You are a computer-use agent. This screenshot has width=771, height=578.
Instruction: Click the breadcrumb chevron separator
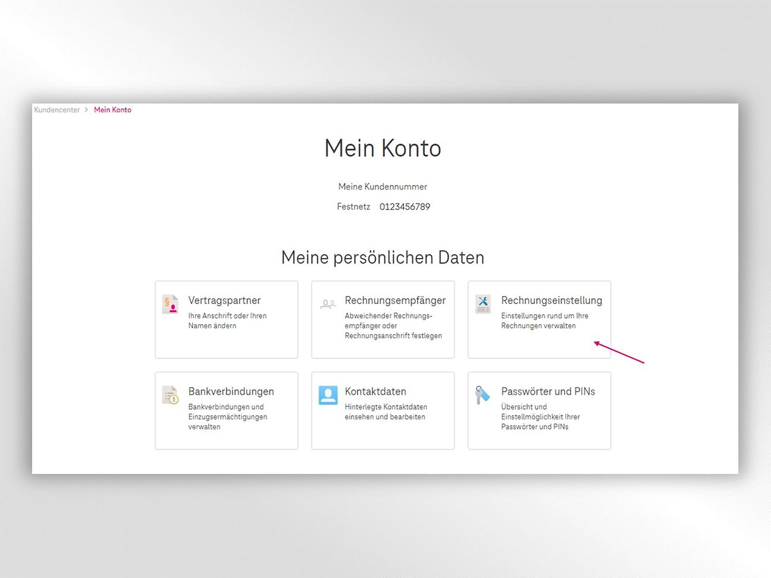click(x=86, y=109)
